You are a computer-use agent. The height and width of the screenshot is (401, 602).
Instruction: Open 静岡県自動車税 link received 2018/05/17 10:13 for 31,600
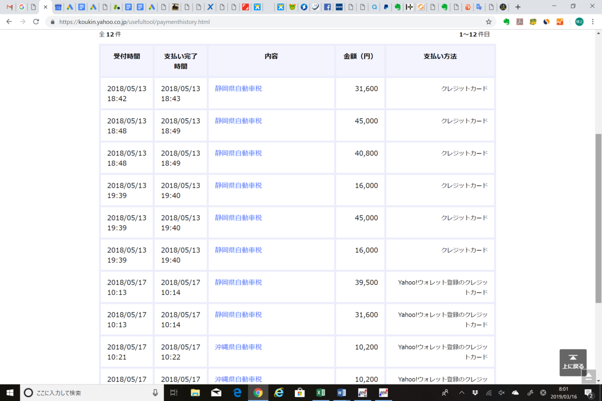[238, 314]
